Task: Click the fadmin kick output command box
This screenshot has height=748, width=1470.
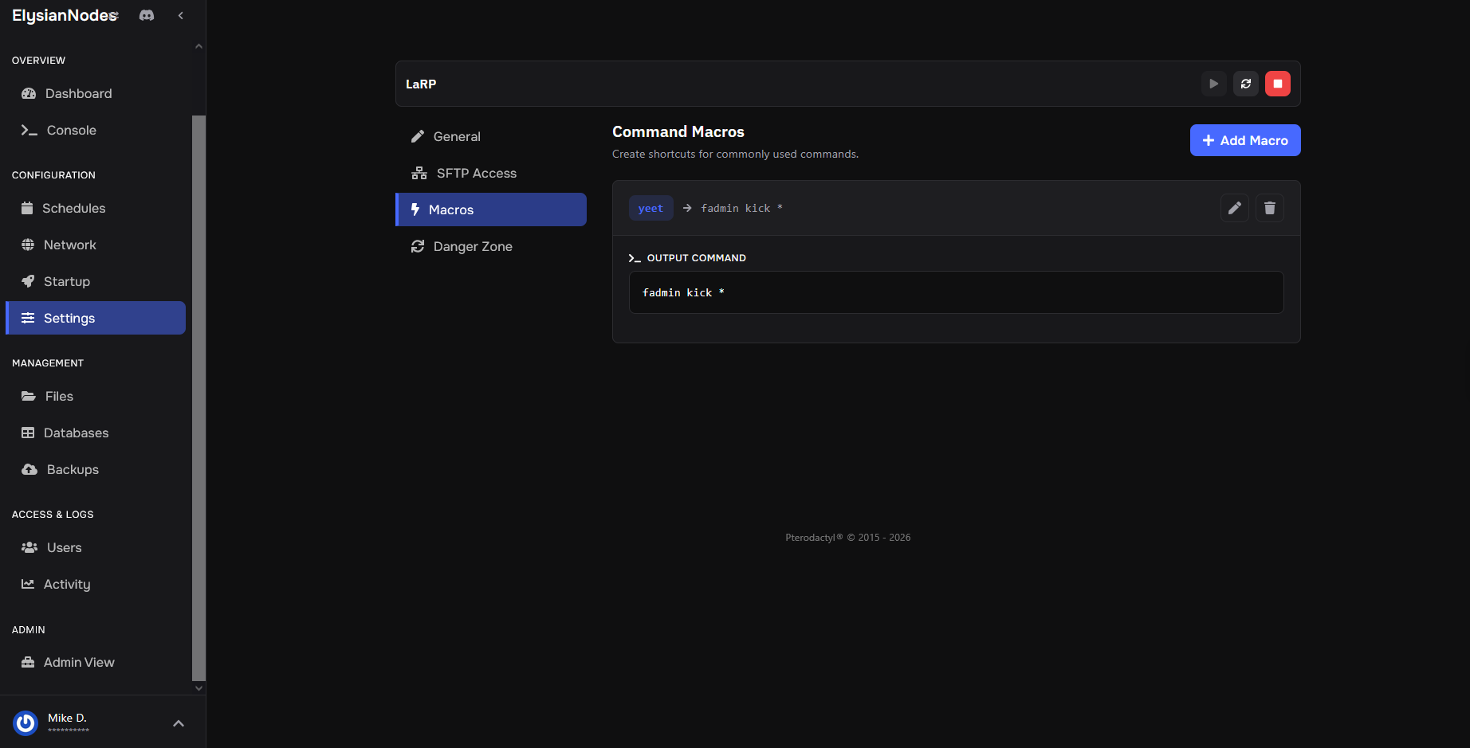Action: 956,292
